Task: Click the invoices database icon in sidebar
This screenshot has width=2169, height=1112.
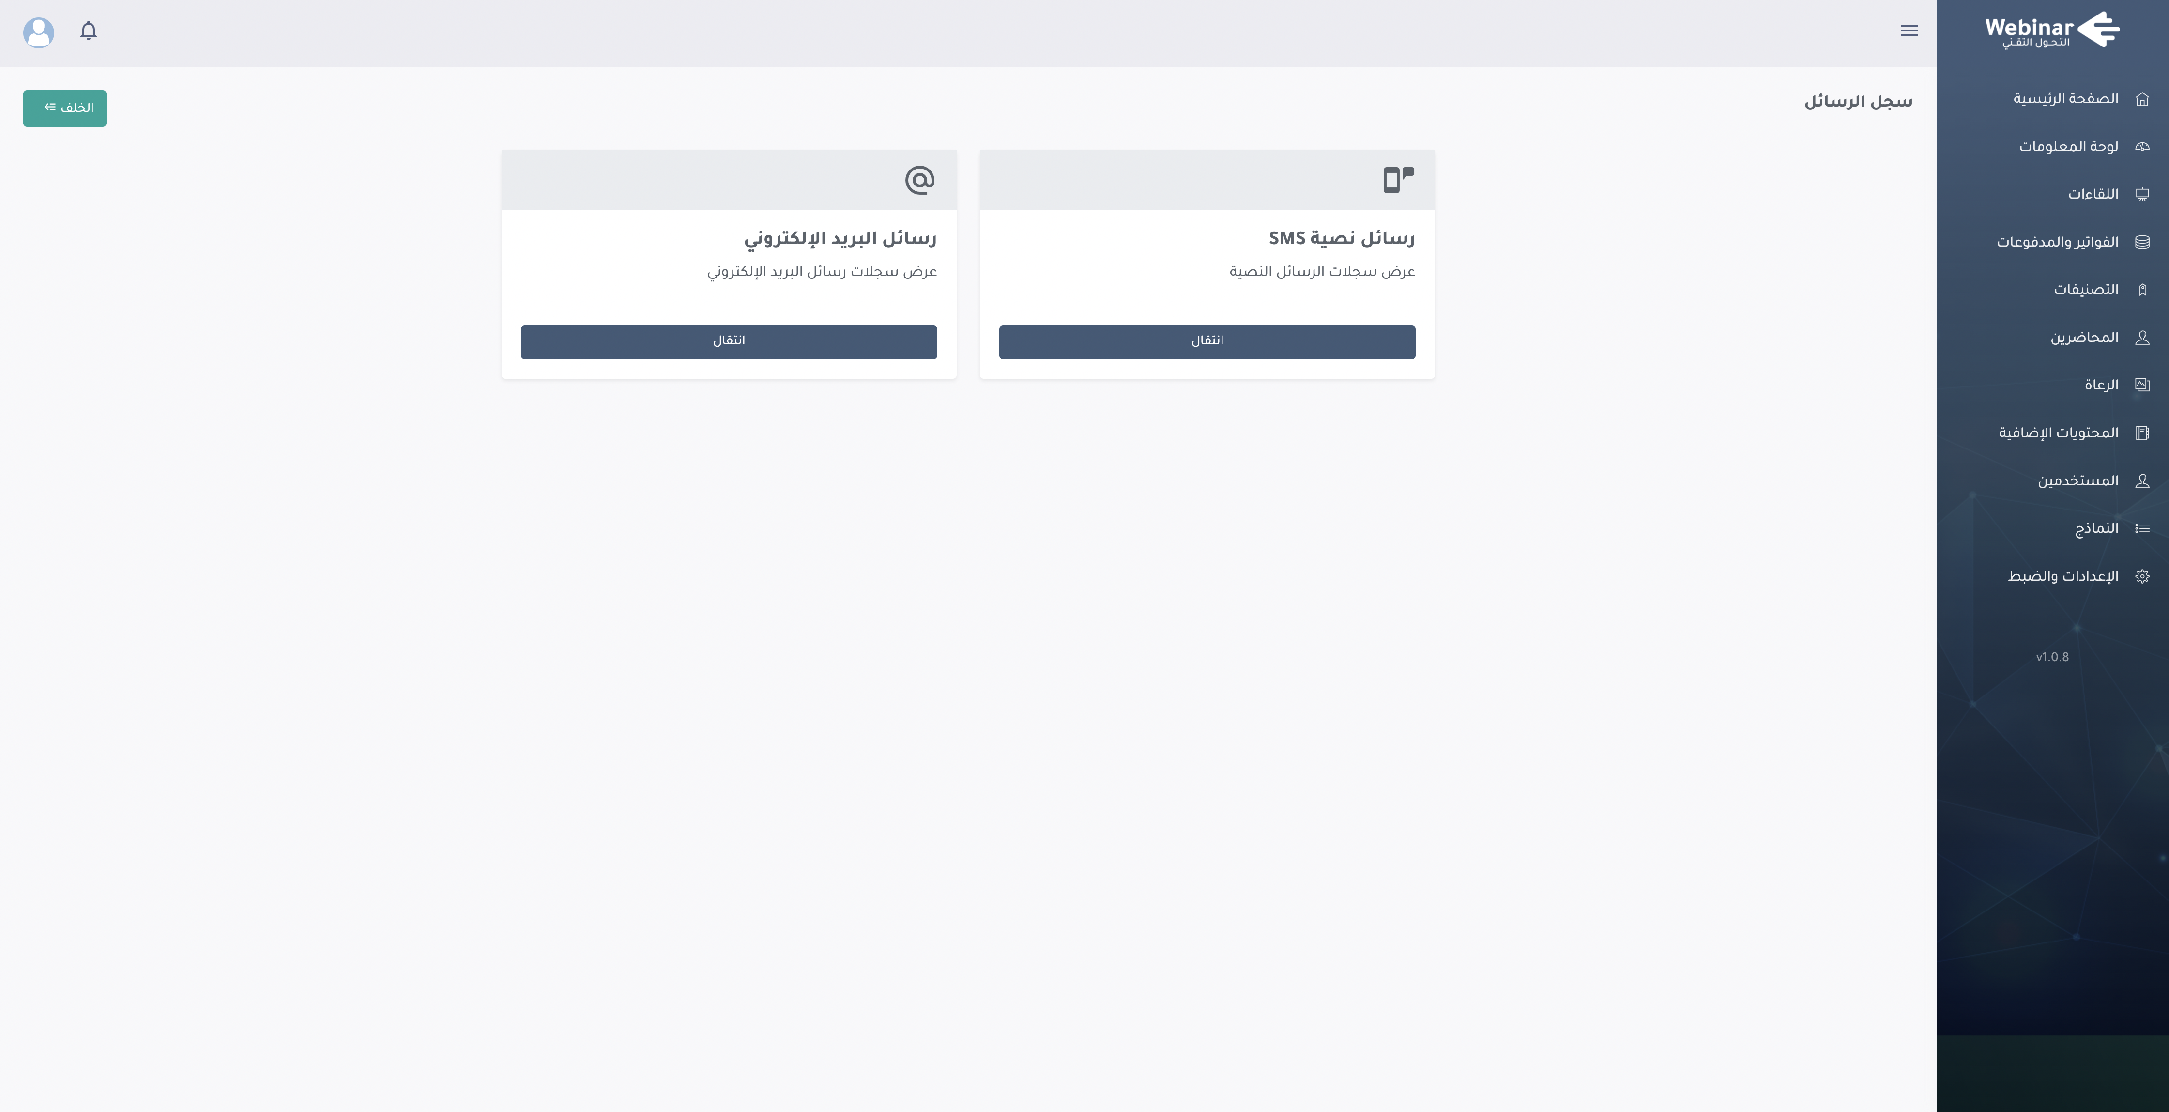Action: point(2142,243)
